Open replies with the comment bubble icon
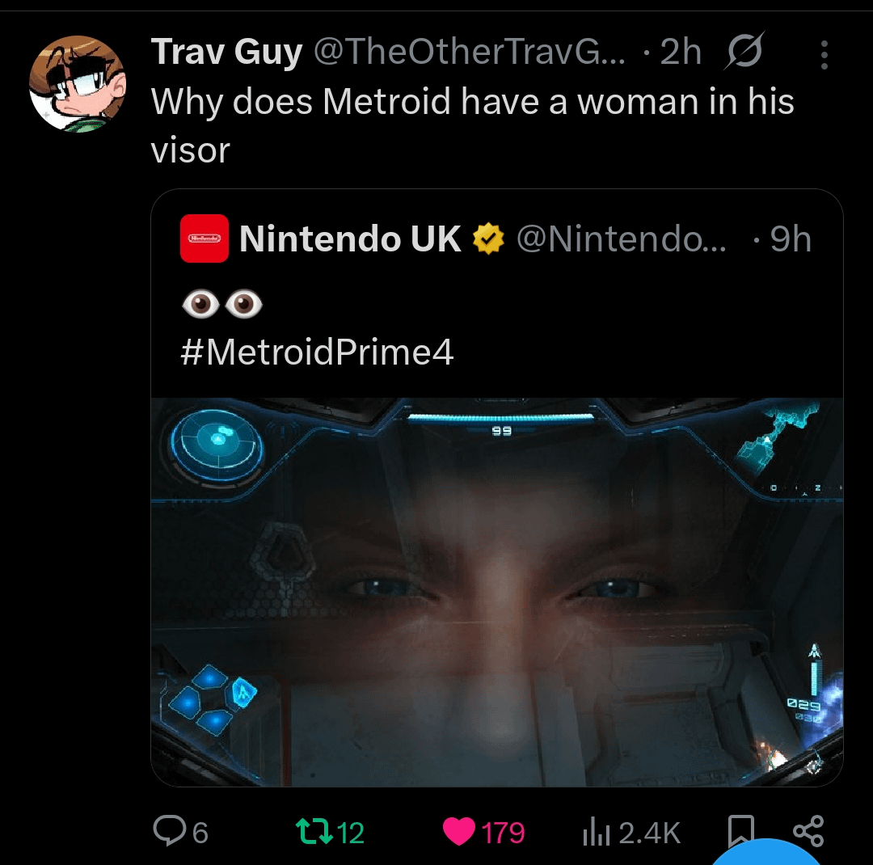The height and width of the screenshot is (865, 873). tap(169, 830)
